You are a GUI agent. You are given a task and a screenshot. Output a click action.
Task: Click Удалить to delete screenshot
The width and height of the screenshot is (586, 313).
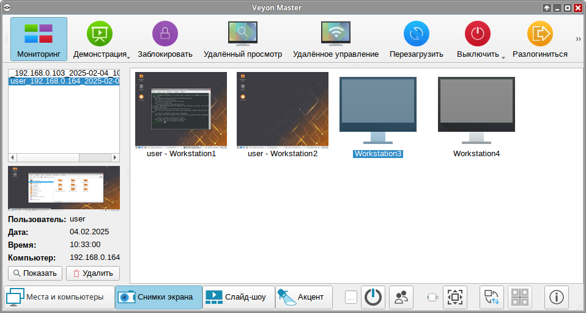tap(93, 273)
